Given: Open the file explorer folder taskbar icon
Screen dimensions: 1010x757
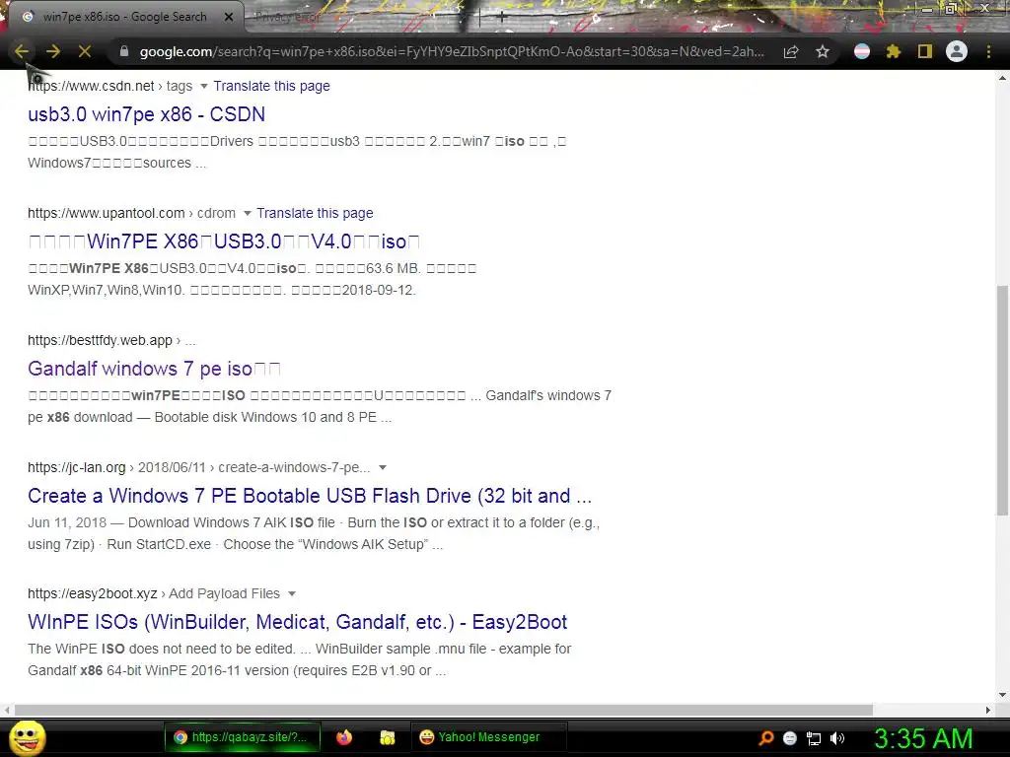Looking at the screenshot, I should click(x=387, y=737).
